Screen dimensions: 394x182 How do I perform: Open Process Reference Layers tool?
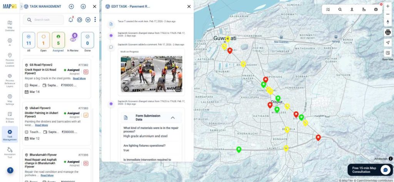coord(10,81)
